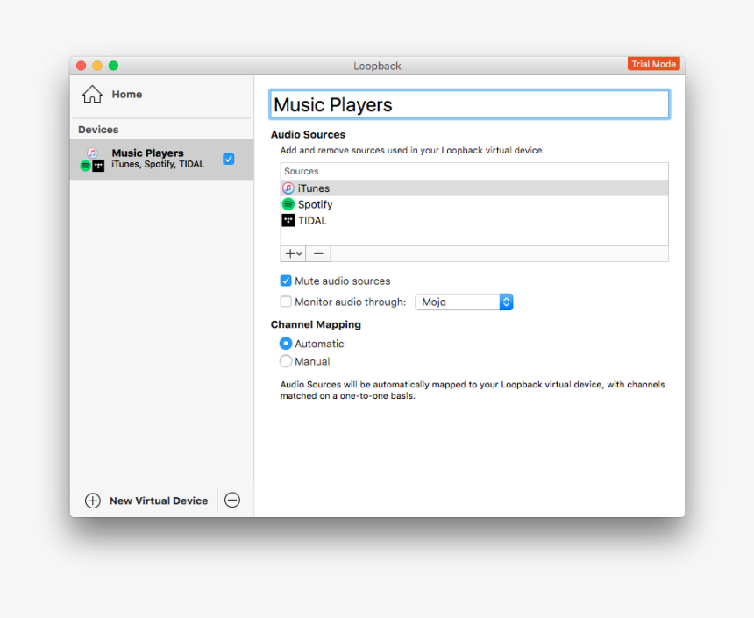The height and width of the screenshot is (618, 754).
Task: Click the plus circle icon for New Virtual Device
Action: [x=93, y=501]
